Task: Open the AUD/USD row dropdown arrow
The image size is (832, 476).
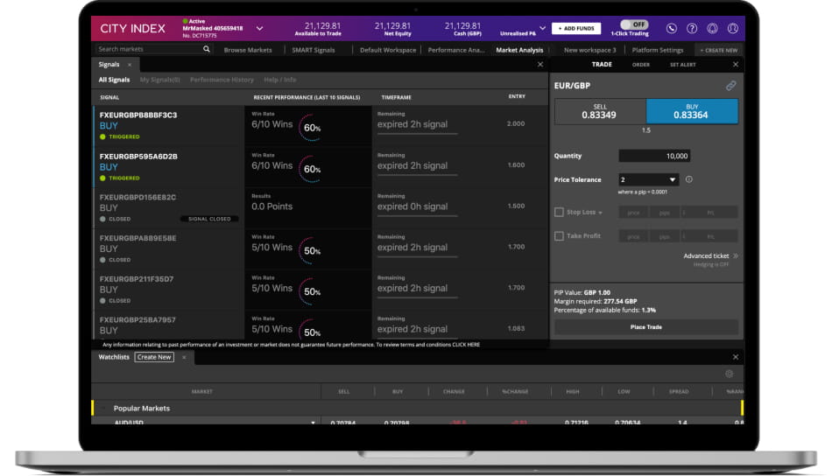Action: [313, 423]
